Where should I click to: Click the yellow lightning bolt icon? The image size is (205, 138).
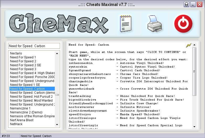pyautogui.click(x=189, y=45)
